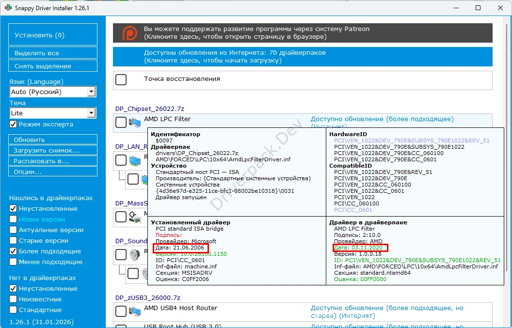Enable the Неизвестные filter
The height and width of the screenshot is (328, 512).
click(x=13, y=299)
